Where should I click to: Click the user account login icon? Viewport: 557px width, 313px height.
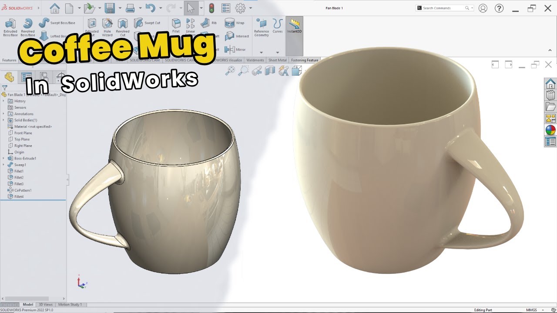click(483, 8)
